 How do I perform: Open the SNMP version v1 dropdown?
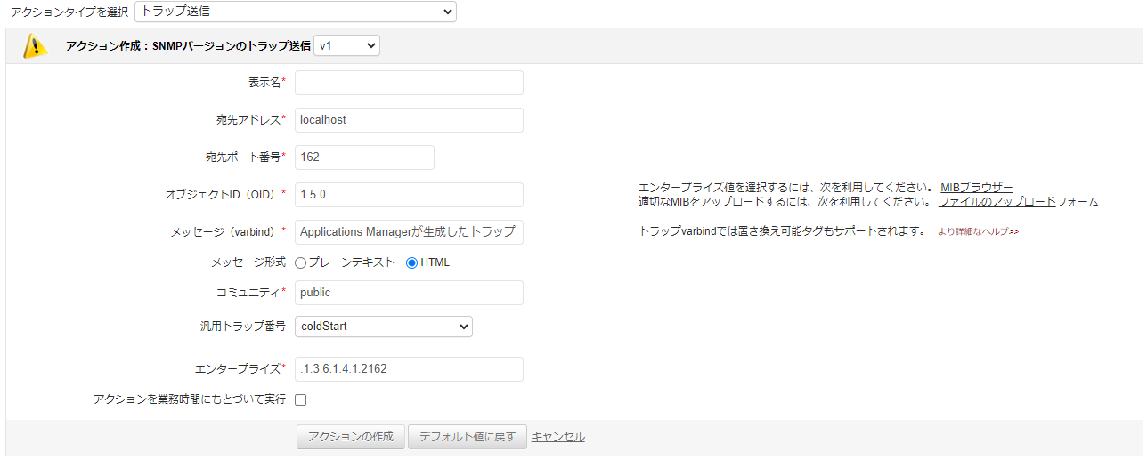[346, 45]
